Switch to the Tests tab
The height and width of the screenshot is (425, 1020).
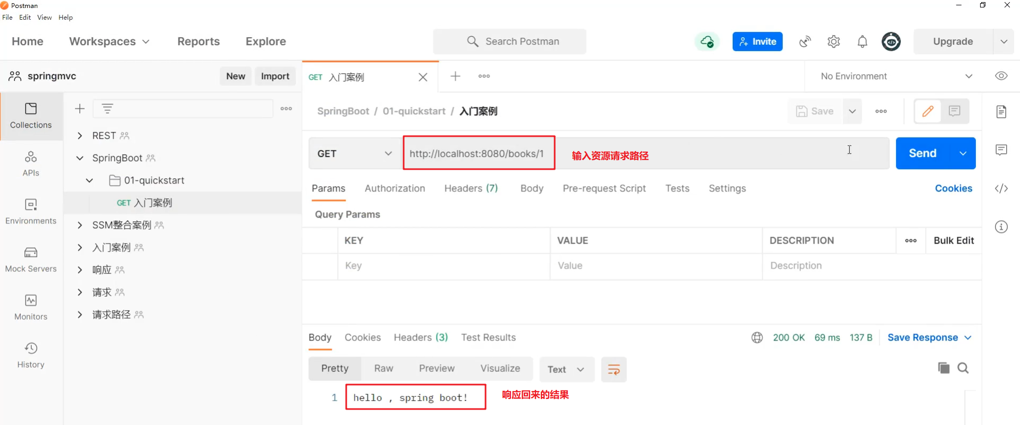pos(677,188)
